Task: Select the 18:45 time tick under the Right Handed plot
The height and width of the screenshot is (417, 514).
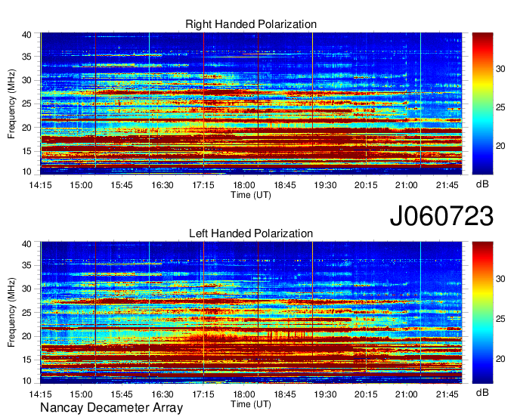Action: (x=284, y=185)
